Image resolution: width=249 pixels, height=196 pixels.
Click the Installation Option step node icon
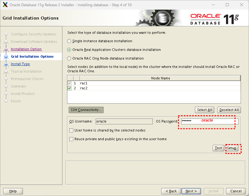[x=6, y=49]
